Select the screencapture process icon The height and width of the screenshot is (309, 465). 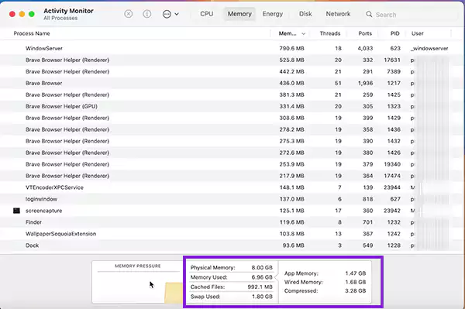coord(16,211)
